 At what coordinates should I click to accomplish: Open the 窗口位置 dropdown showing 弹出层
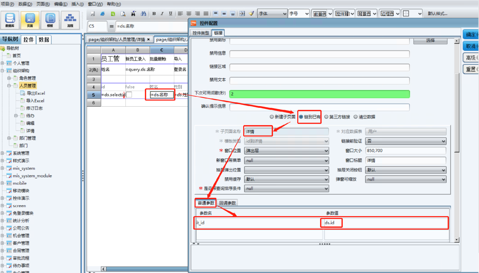pos(286,151)
